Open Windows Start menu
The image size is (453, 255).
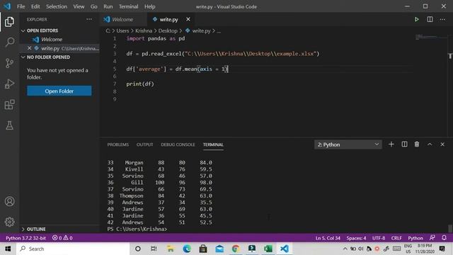[8, 249]
